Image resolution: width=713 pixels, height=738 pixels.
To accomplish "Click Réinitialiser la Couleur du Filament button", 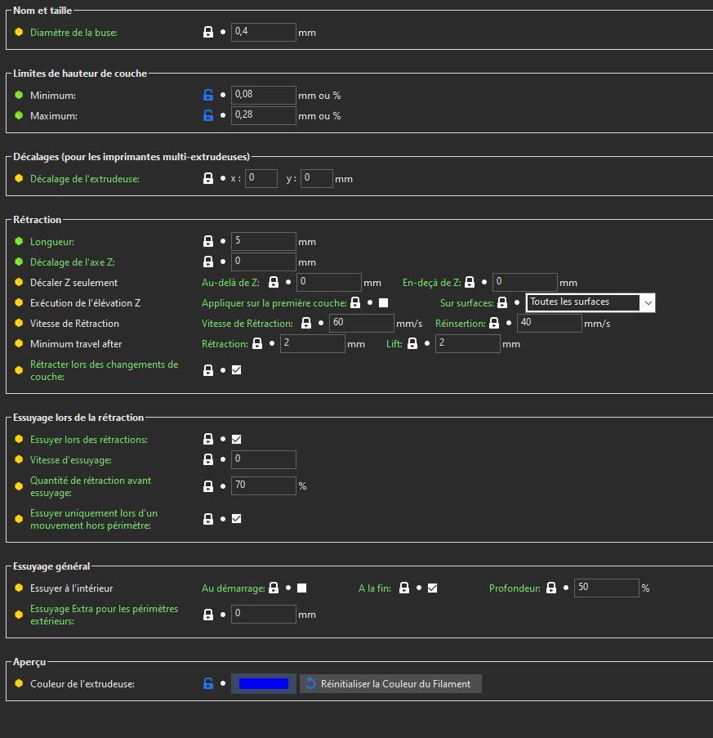I will pyautogui.click(x=390, y=683).
